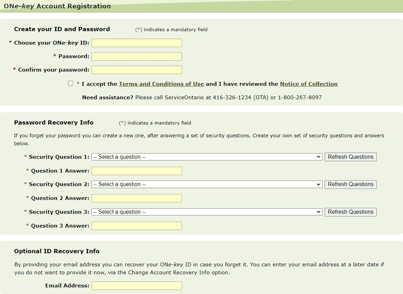
Task: Click the Question 2 Answer field
Action: 136,198
